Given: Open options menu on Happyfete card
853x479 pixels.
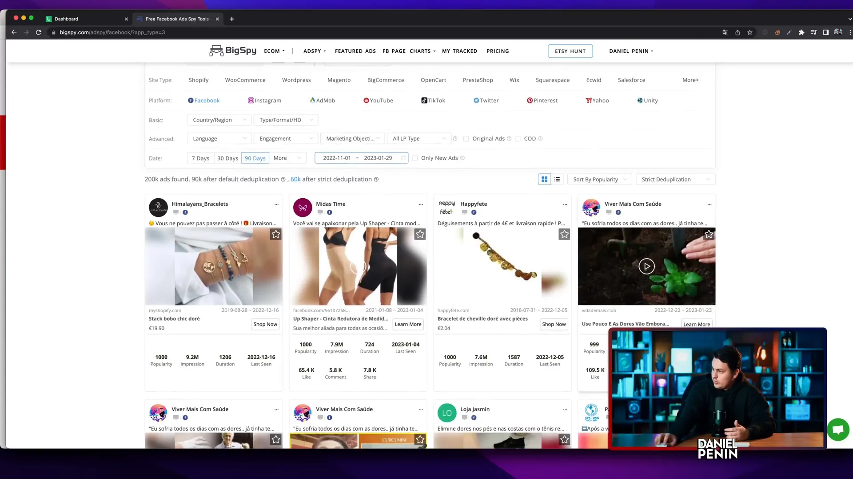Looking at the screenshot, I should click(x=565, y=204).
